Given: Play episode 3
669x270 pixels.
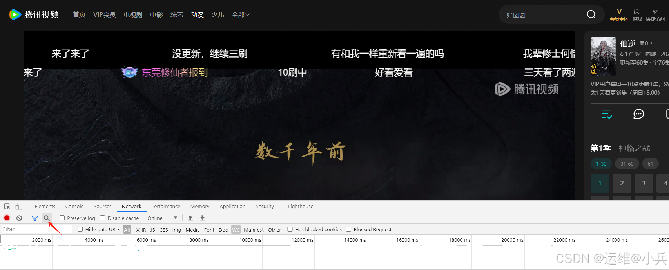Looking at the screenshot, I should tap(644, 183).
